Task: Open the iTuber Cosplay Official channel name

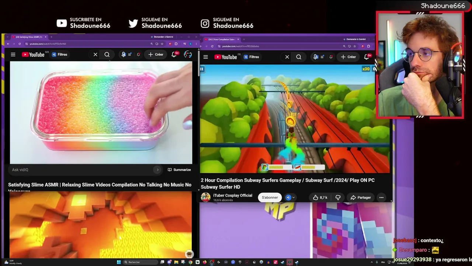Action: click(233, 195)
